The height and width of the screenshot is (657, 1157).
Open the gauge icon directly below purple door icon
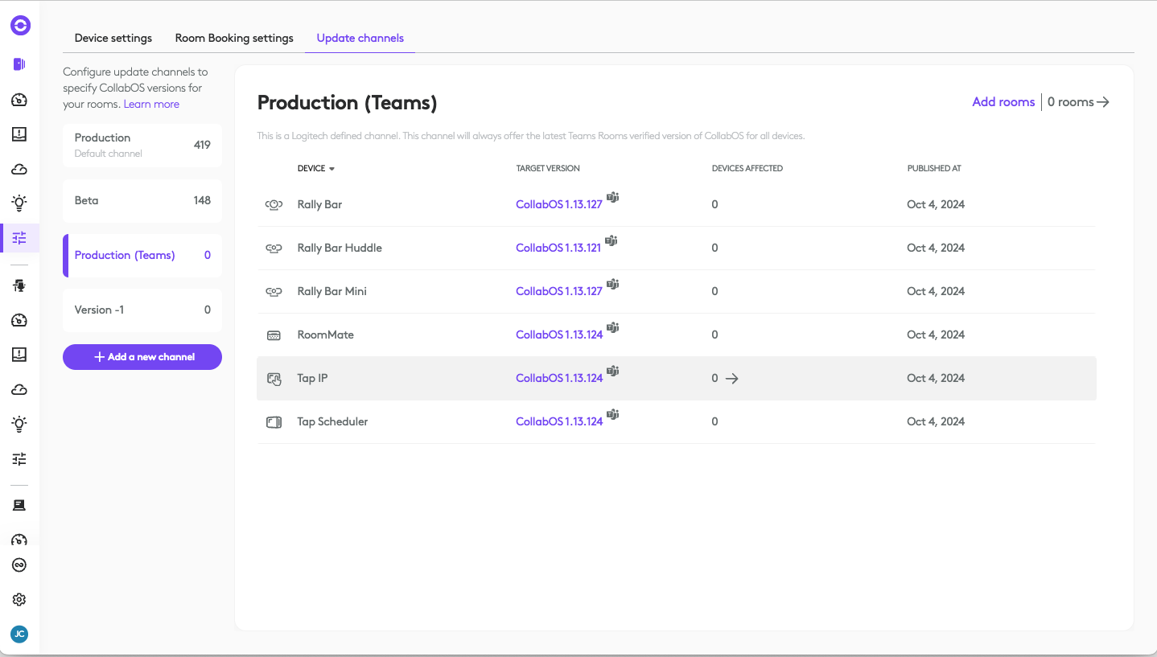point(19,101)
